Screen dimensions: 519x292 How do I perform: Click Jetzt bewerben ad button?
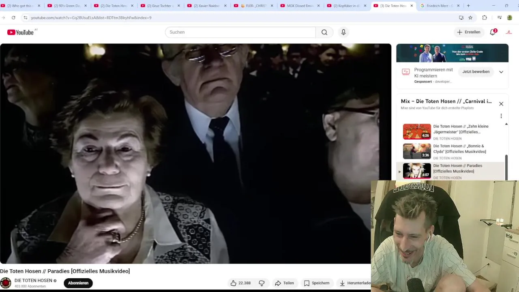(476, 72)
